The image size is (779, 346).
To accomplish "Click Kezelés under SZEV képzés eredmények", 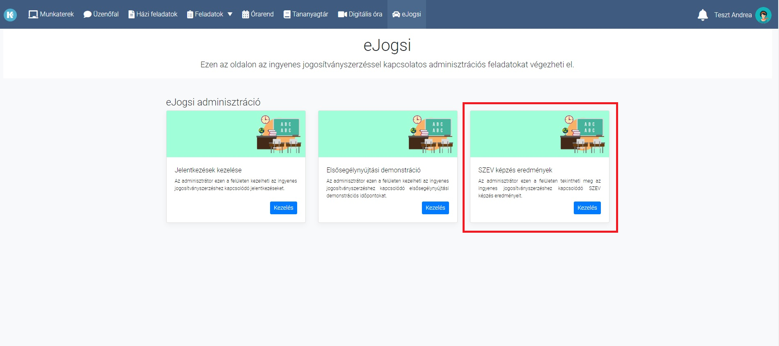I will click(x=587, y=208).
